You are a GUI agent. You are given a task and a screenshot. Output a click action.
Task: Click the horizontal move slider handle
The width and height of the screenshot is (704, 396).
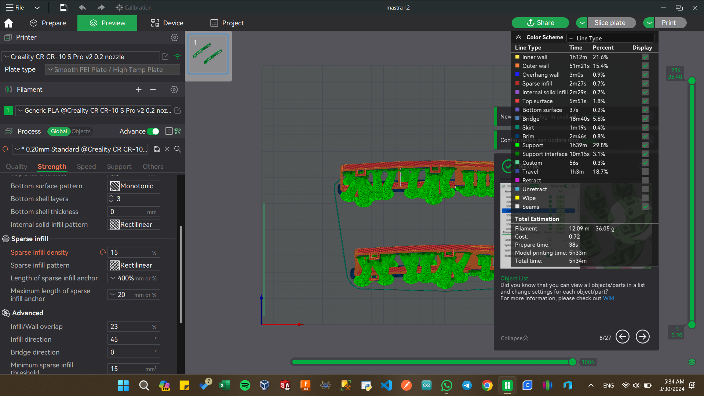click(x=572, y=362)
